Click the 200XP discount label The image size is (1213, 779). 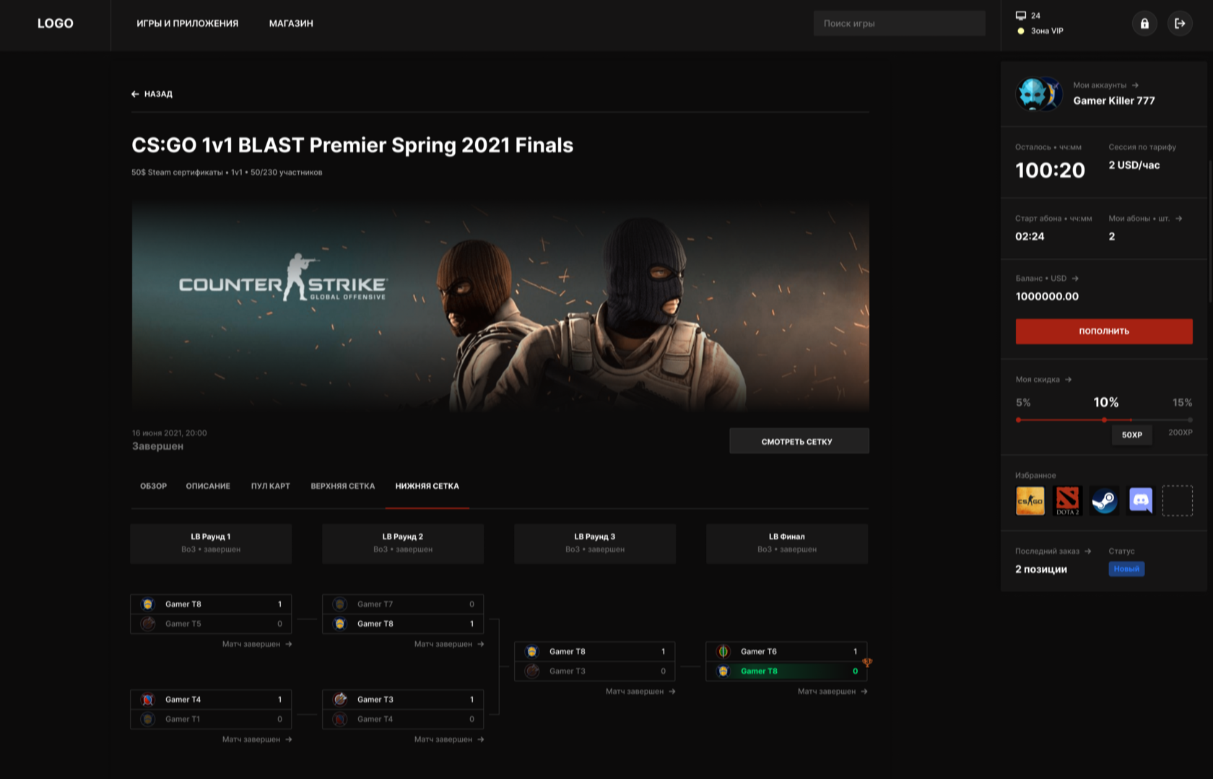[x=1181, y=432]
